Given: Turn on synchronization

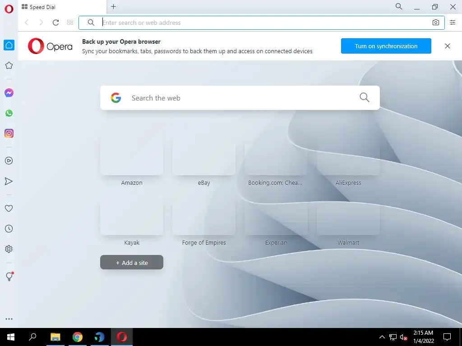Looking at the screenshot, I should tap(386, 46).
